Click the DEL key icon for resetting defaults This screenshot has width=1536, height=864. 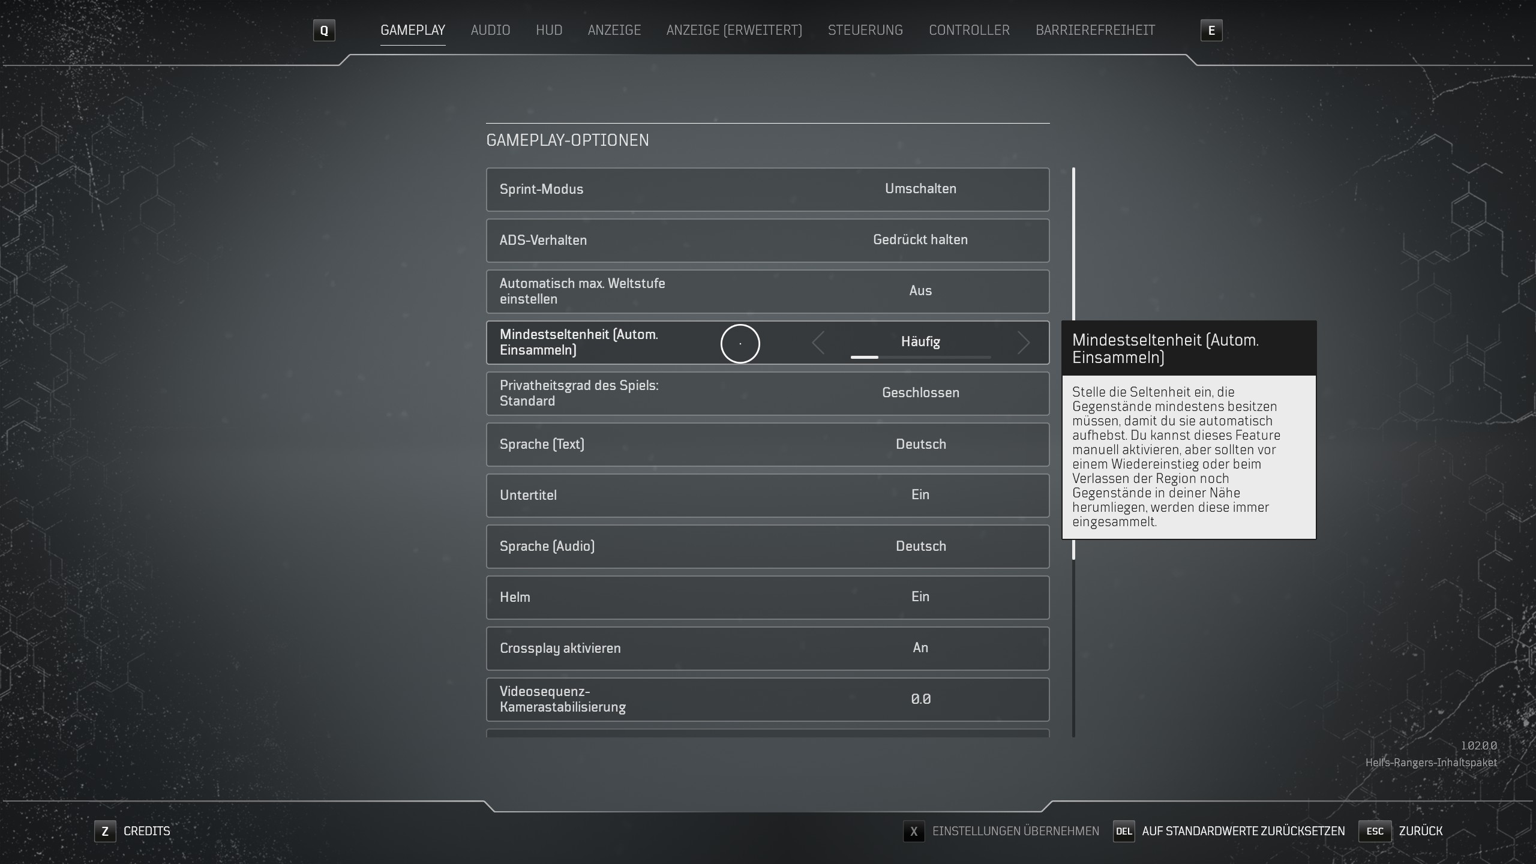point(1124,831)
